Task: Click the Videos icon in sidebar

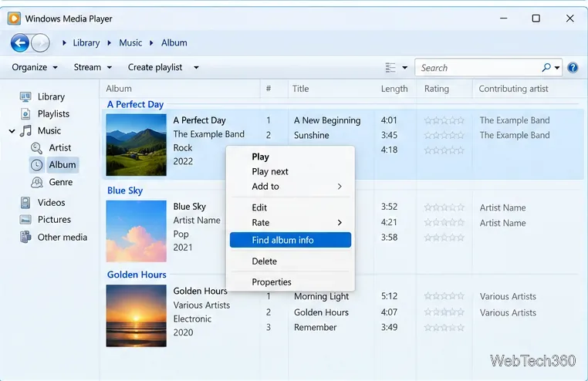Action: tap(25, 203)
